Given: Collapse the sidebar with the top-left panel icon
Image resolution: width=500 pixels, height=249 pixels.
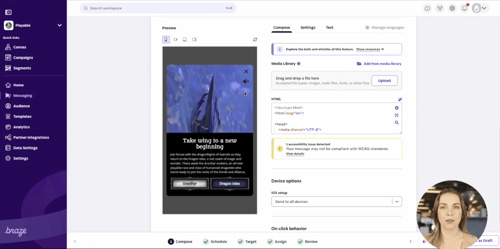Looking at the screenshot, I should click(x=9, y=12).
